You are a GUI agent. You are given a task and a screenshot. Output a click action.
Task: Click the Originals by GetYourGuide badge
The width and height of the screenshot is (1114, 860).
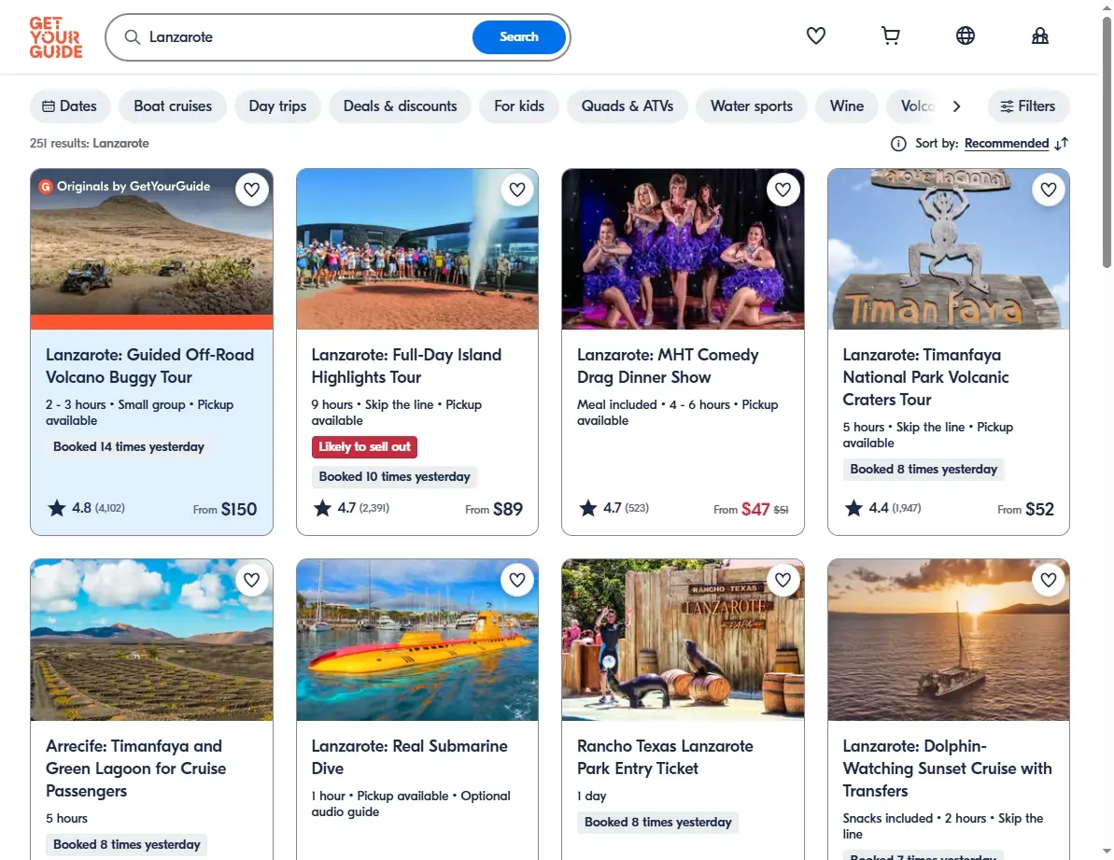(125, 186)
